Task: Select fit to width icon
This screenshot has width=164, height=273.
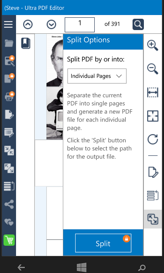Action: [152, 92]
